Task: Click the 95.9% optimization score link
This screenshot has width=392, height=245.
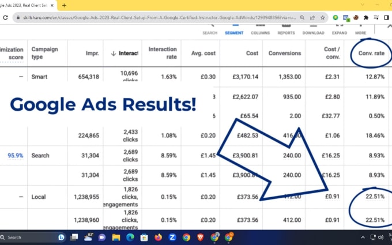Action: [16, 156]
